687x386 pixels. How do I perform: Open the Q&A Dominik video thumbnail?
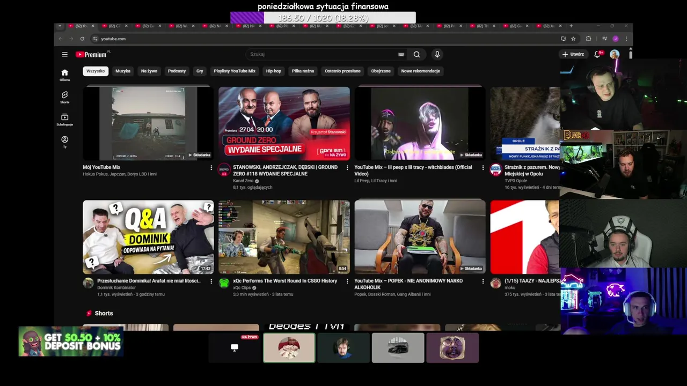click(148, 237)
